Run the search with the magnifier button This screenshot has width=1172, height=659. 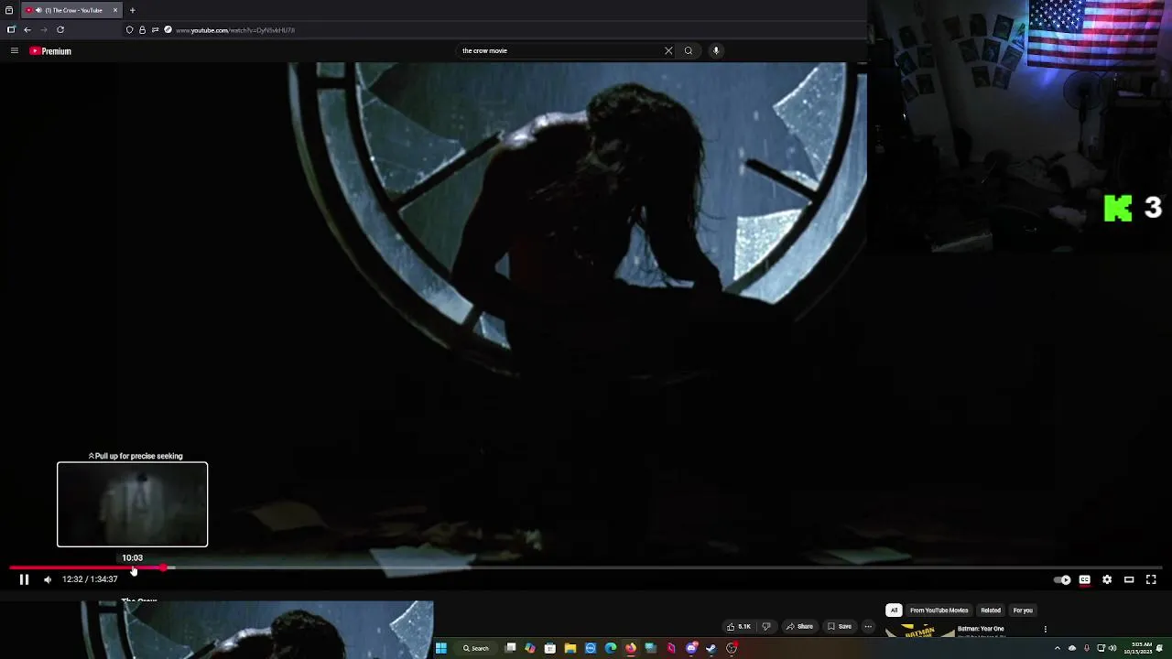[x=689, y=50]
